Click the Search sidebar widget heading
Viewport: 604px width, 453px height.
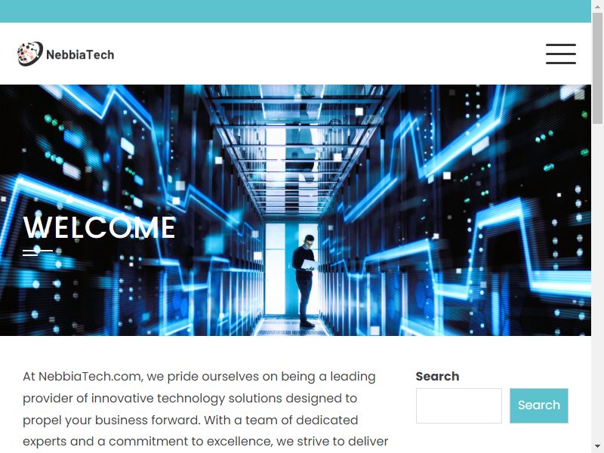click(x=437, y=376)
